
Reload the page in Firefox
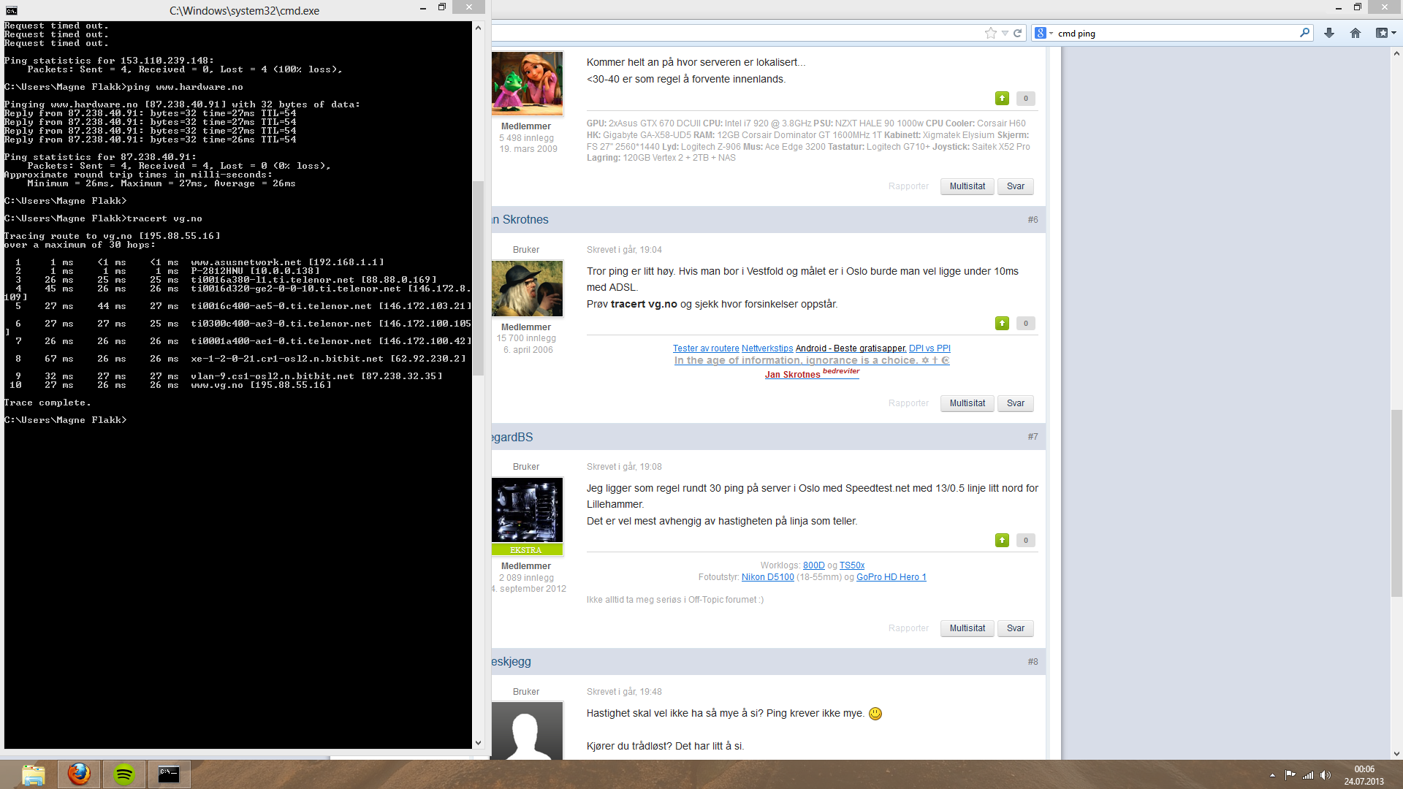click(1017, 33)
